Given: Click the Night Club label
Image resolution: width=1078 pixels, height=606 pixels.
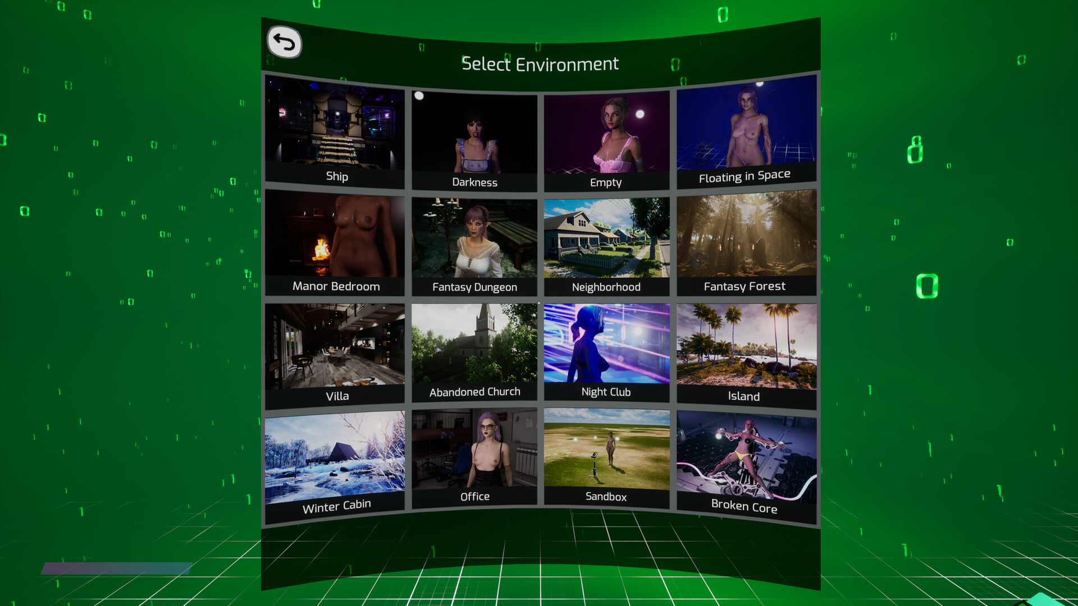Looking at the screenshot, I should pyautogui.click(x=606, y=392).
